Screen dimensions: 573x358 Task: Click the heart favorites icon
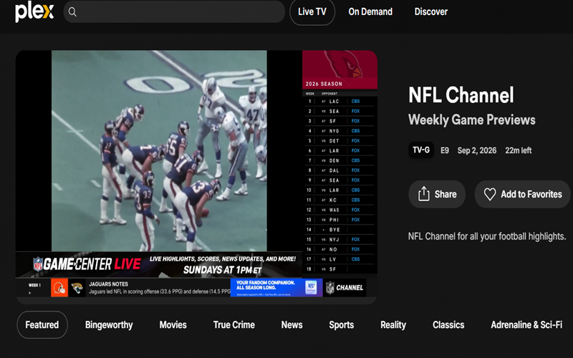pyautogui.click(x=490, y=194)
